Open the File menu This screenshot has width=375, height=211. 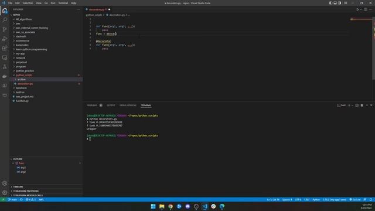[x=11, y=3]
